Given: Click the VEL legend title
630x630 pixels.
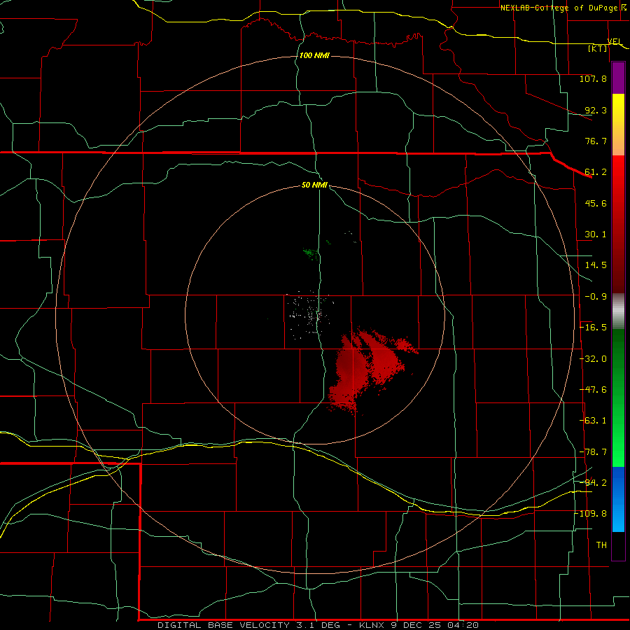Looking at the screenshot, I should (x=615, y=42).
